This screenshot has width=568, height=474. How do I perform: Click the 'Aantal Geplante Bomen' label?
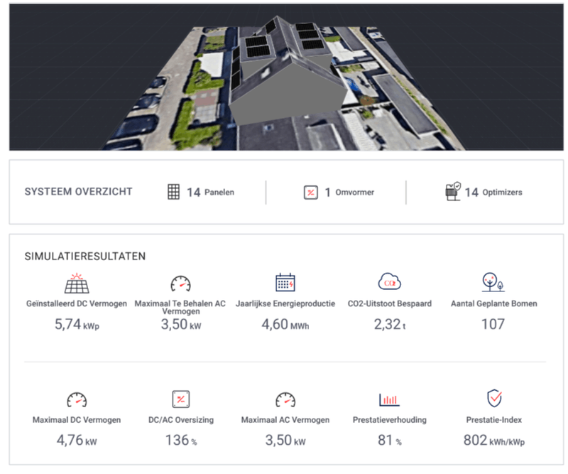493,303
